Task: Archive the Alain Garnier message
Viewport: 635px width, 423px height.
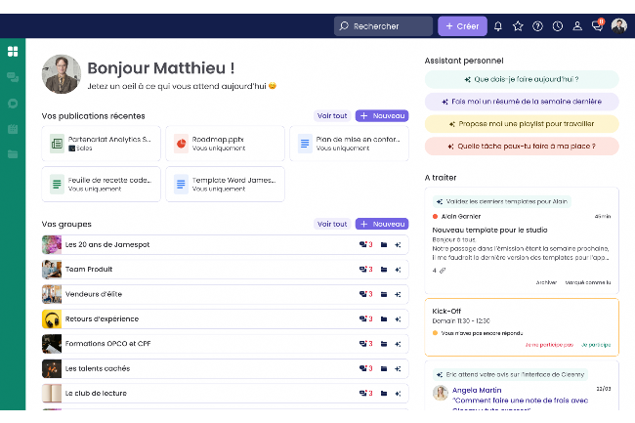Action: coord(545,282)
